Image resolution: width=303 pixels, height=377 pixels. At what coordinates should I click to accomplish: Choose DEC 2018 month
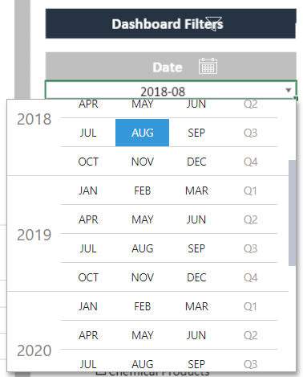click(196, 162)
